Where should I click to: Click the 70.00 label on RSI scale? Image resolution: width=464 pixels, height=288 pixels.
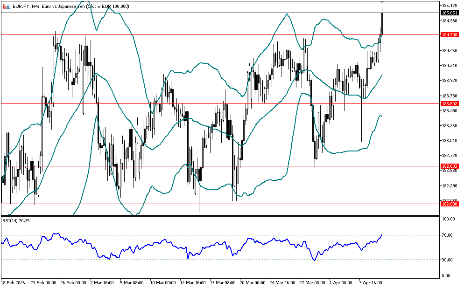[x=448, y=235]
